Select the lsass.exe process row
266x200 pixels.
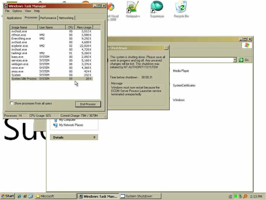[52, 57]
